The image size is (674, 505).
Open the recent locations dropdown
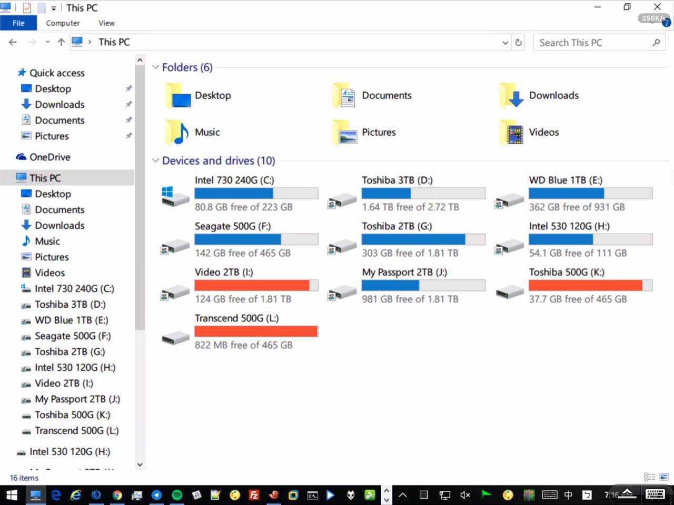coord(47,42)
